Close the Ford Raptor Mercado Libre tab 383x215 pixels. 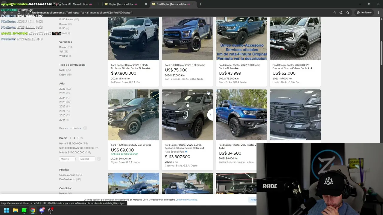194,4
